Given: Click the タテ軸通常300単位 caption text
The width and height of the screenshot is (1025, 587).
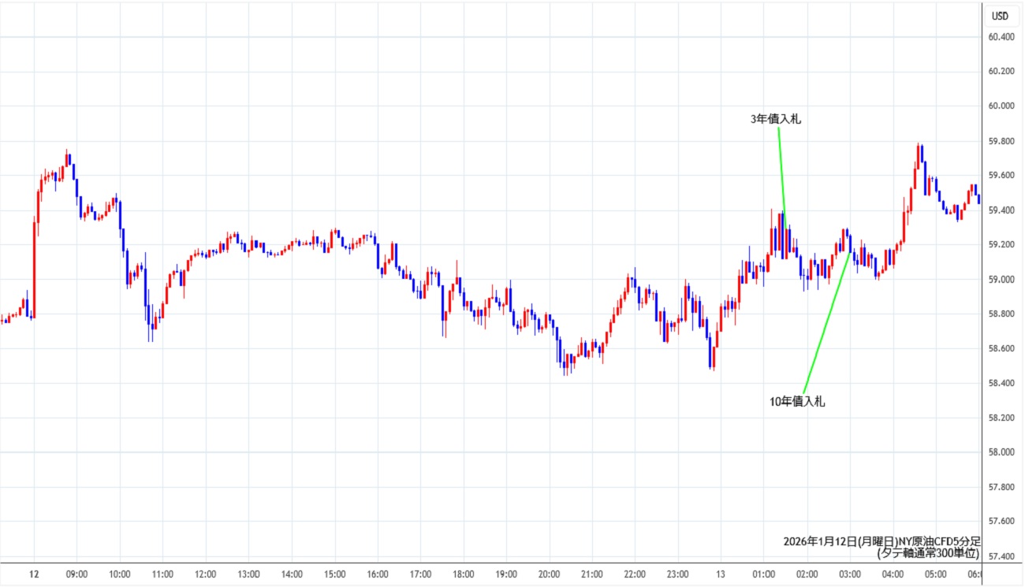Looking at the screenshot, I should pos(927,554).
